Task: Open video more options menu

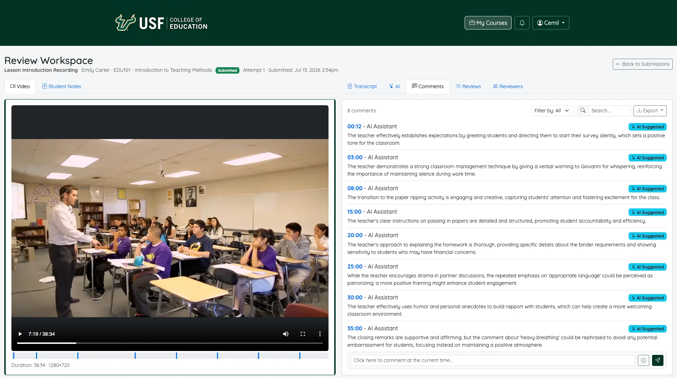Action: [x=320, y=334]
